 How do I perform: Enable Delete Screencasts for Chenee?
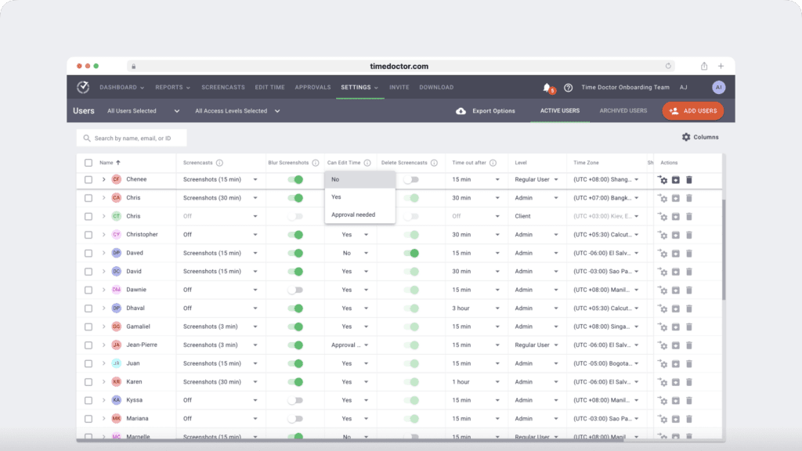410,179
